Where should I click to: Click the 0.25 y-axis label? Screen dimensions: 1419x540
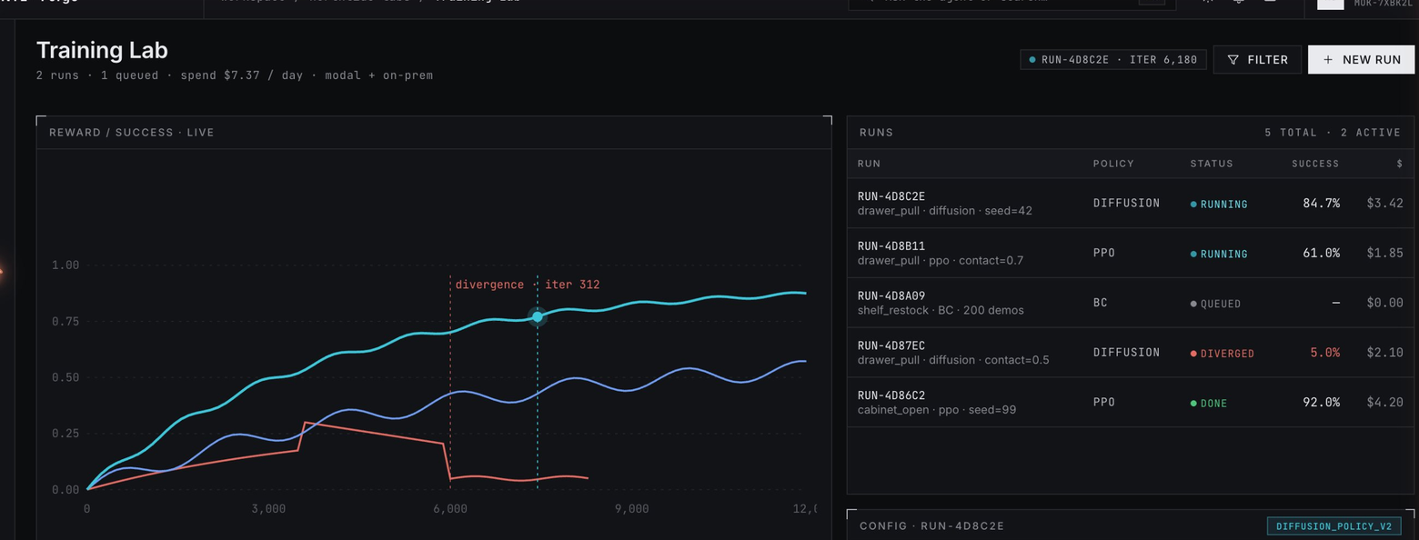pos(65,434)
